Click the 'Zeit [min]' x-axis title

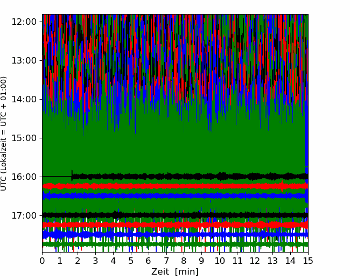[x=175, y=272]
